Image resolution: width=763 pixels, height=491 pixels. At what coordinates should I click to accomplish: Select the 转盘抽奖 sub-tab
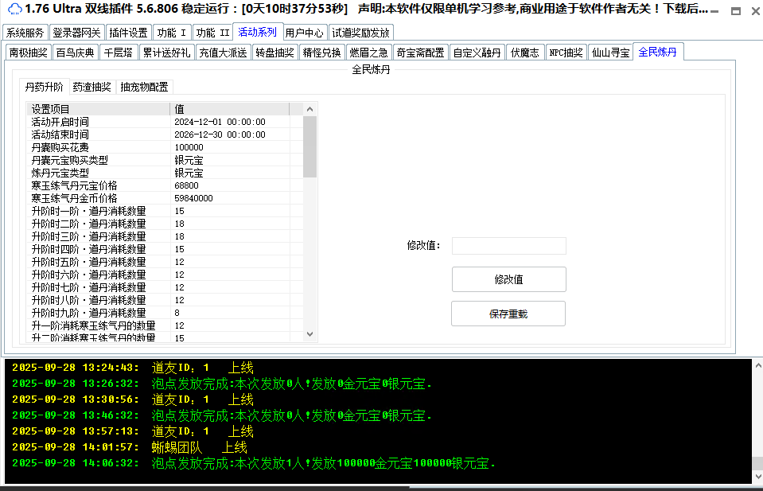[275, 53]
